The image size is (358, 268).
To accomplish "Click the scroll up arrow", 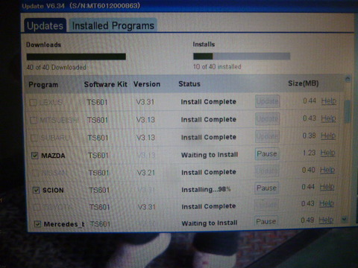I will pyautogui.click(x=348, y=79).
